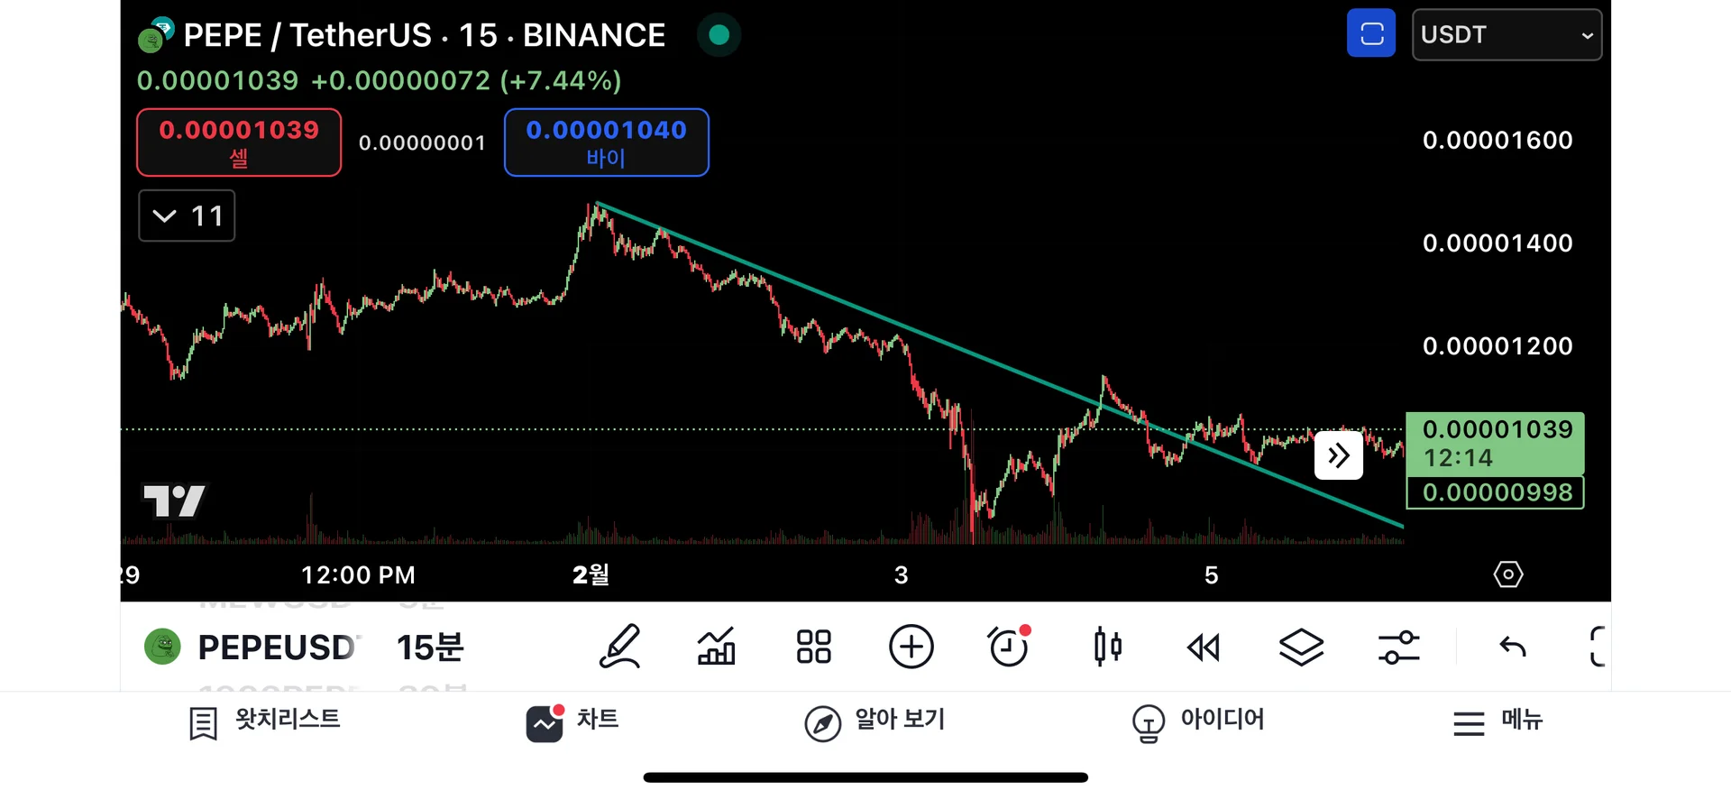
Task: Open the 아이디어 tab
Action: pyautogui.click(x=1198, y=721)
